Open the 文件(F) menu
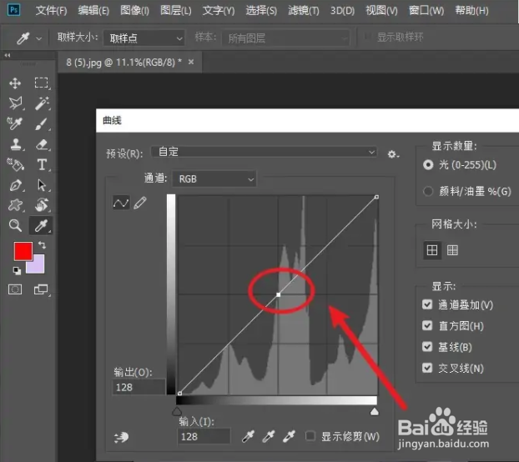This screenshot has width=519, height=462. [51, 11]
